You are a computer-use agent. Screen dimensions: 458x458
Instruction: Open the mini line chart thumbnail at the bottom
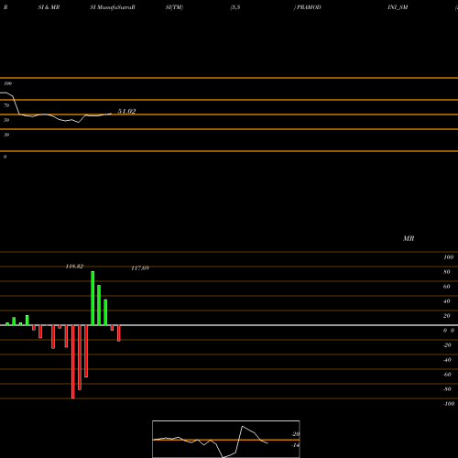tap(226, 439)
